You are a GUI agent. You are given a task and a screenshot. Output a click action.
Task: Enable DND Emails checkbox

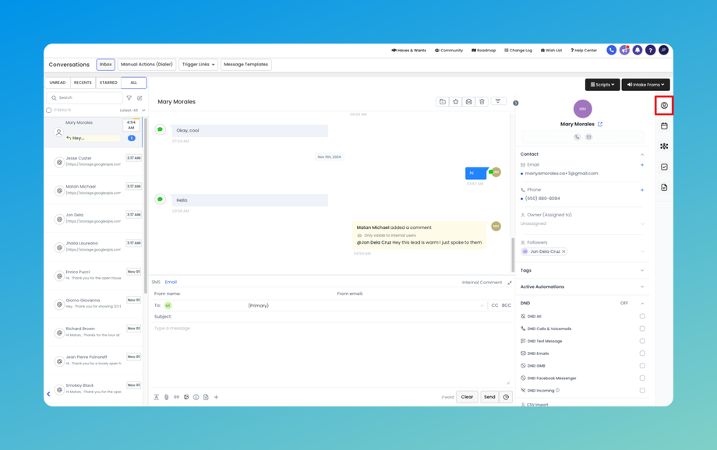[642, 353]
